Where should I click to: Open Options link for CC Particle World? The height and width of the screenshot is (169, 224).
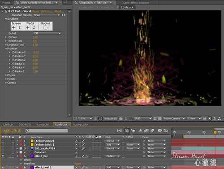click(x=47, y=11)
